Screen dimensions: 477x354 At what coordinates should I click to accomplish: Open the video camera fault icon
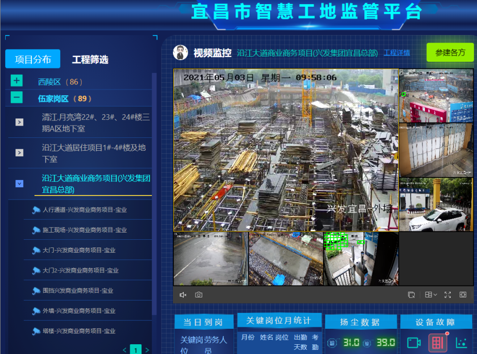[x=414, y=342]
